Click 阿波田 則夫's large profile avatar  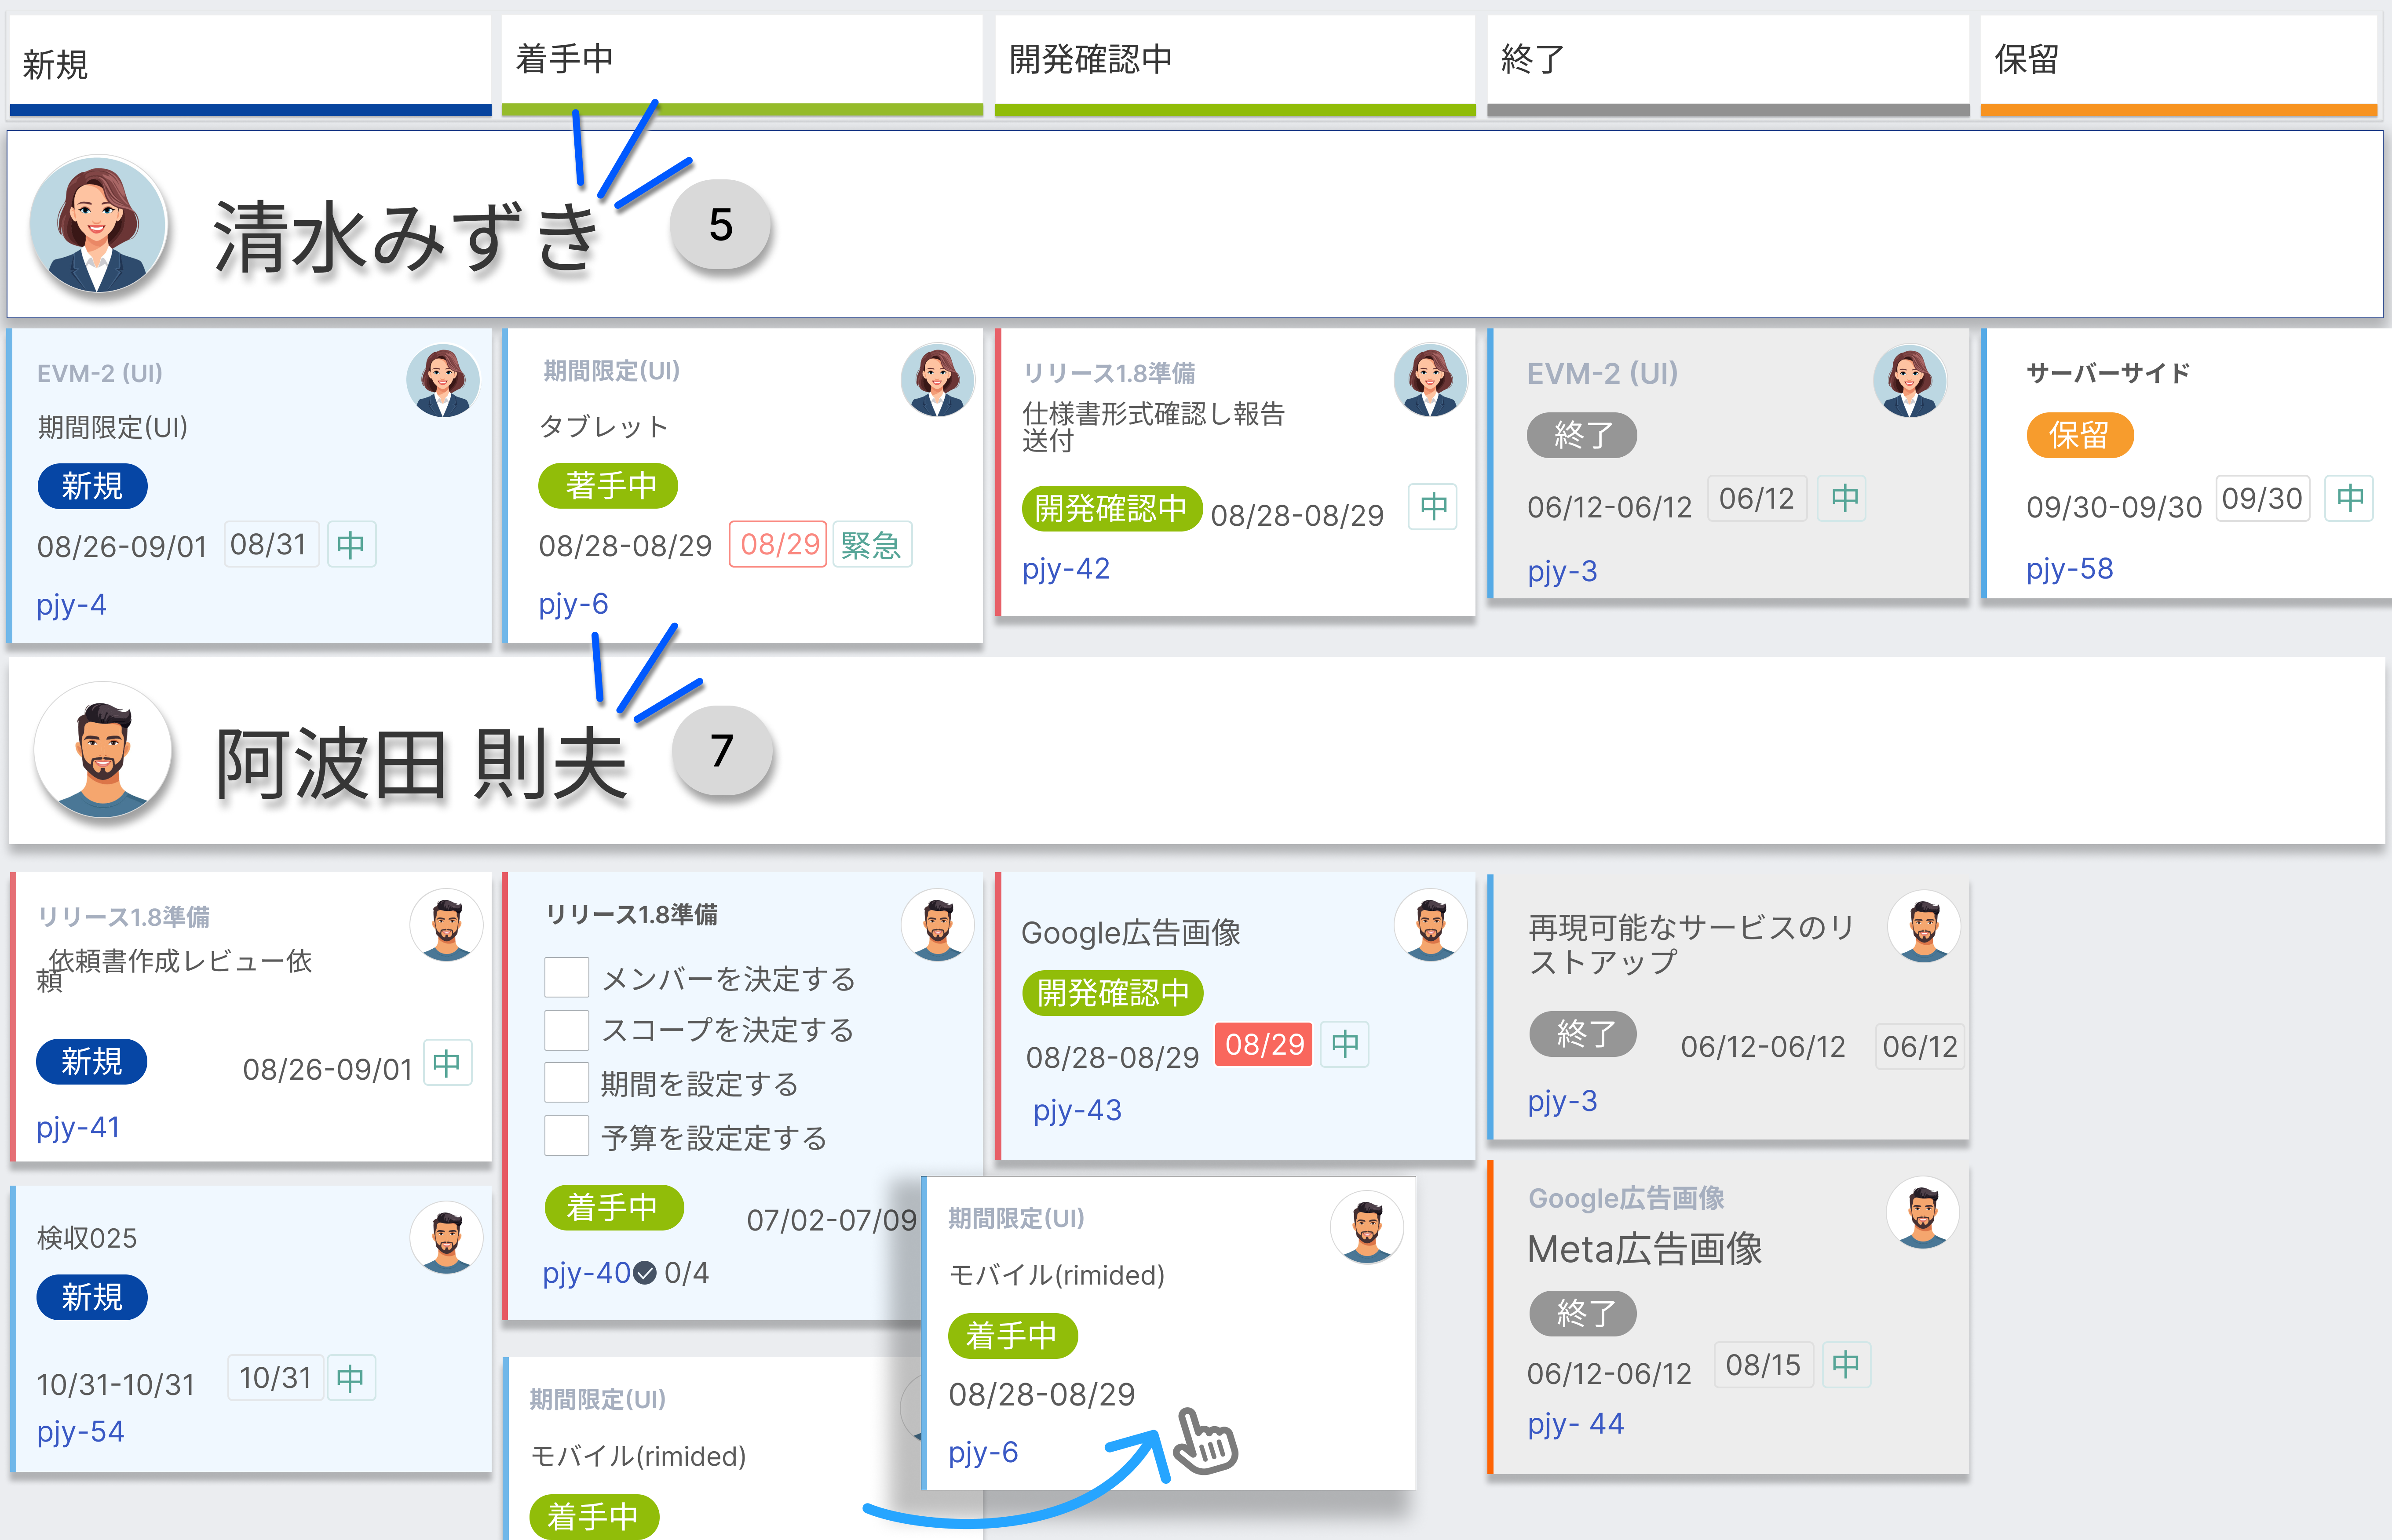(102, 750)
